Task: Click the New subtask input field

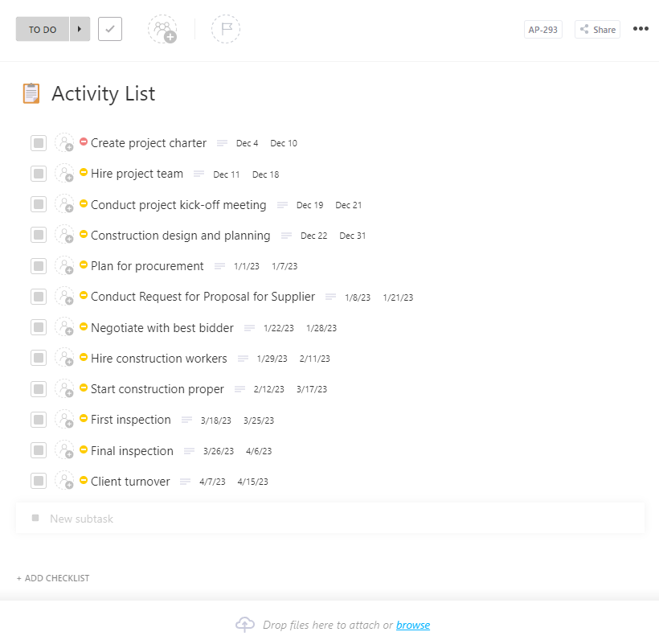Action: (x=330, y=519)
